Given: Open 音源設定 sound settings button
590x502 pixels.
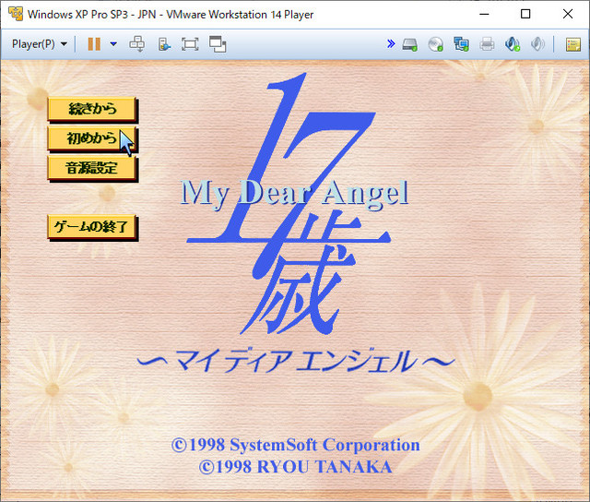Looking at the screenshot, I should coord(92,168).
